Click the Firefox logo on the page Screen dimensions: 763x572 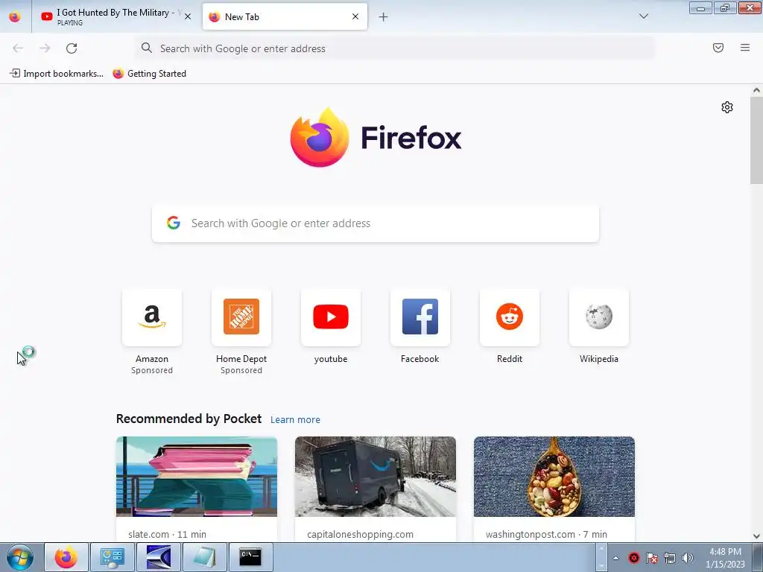[376, 138]
